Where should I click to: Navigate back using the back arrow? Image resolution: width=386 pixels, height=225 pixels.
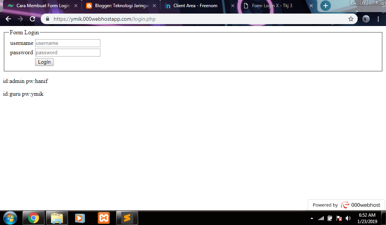click(8, 18)
